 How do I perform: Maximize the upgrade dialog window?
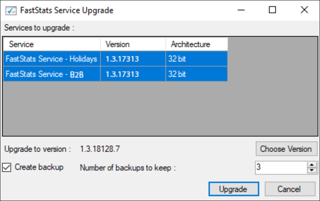tap(272, 10)
